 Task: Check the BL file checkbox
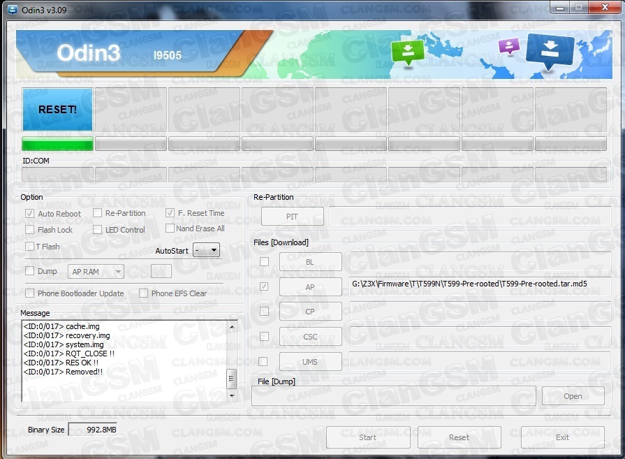click(x=264, y=261)
